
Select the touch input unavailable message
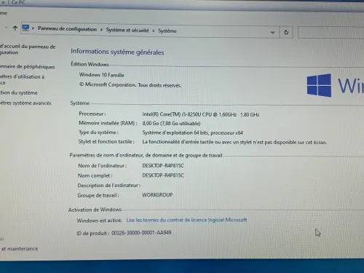click(234, 142)
